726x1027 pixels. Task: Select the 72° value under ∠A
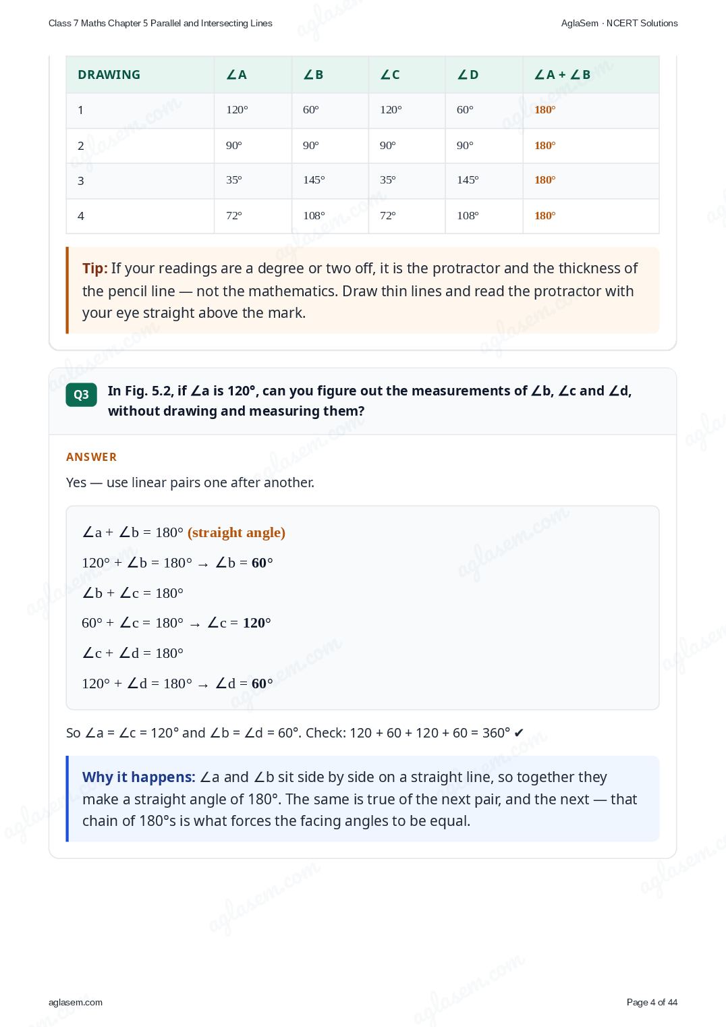[234, 216]
